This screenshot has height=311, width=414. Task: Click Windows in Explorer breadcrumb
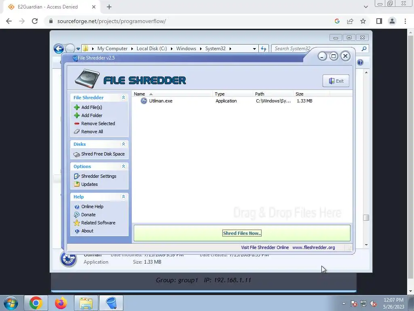tap(186, 49)
